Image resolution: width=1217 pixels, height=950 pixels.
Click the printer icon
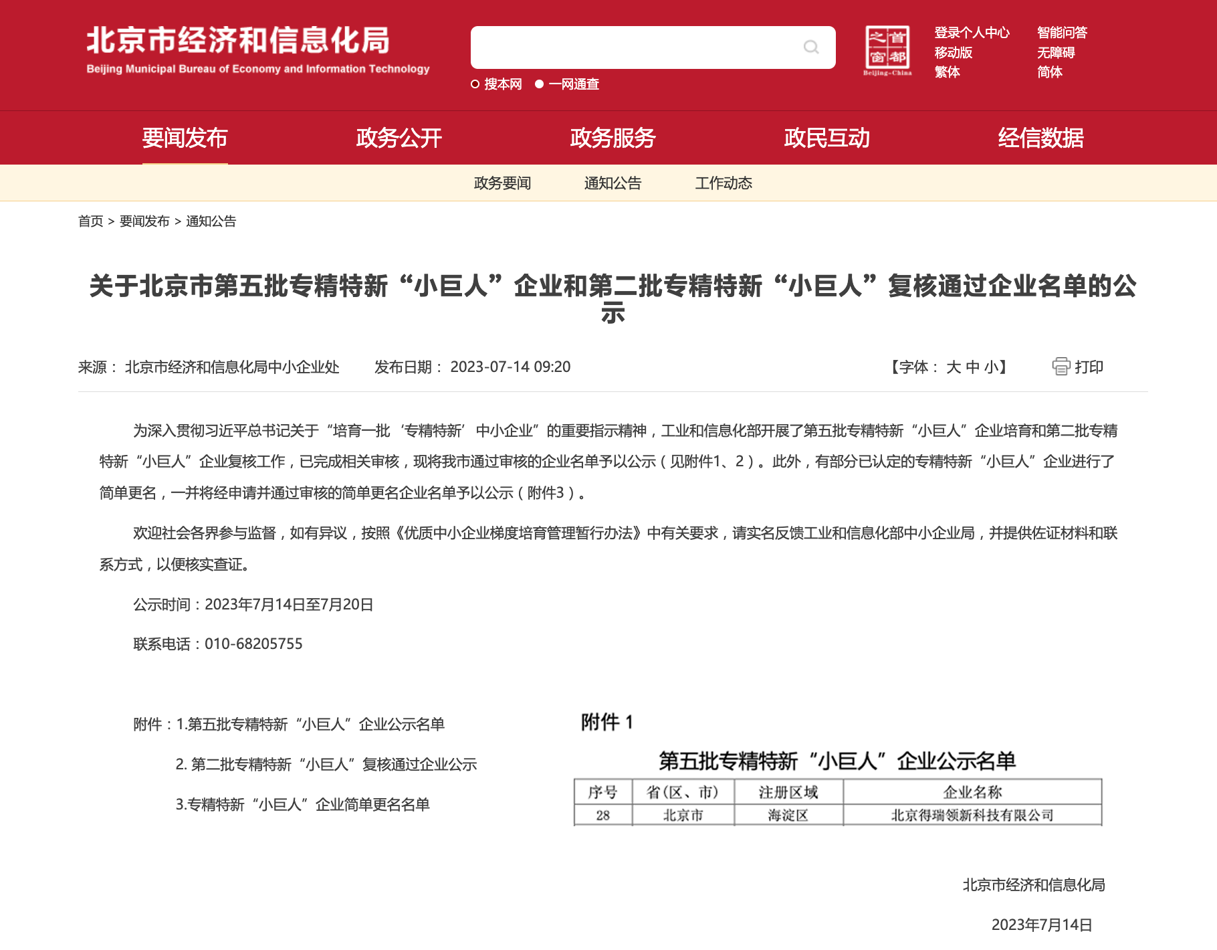[x=1061, y=367]
